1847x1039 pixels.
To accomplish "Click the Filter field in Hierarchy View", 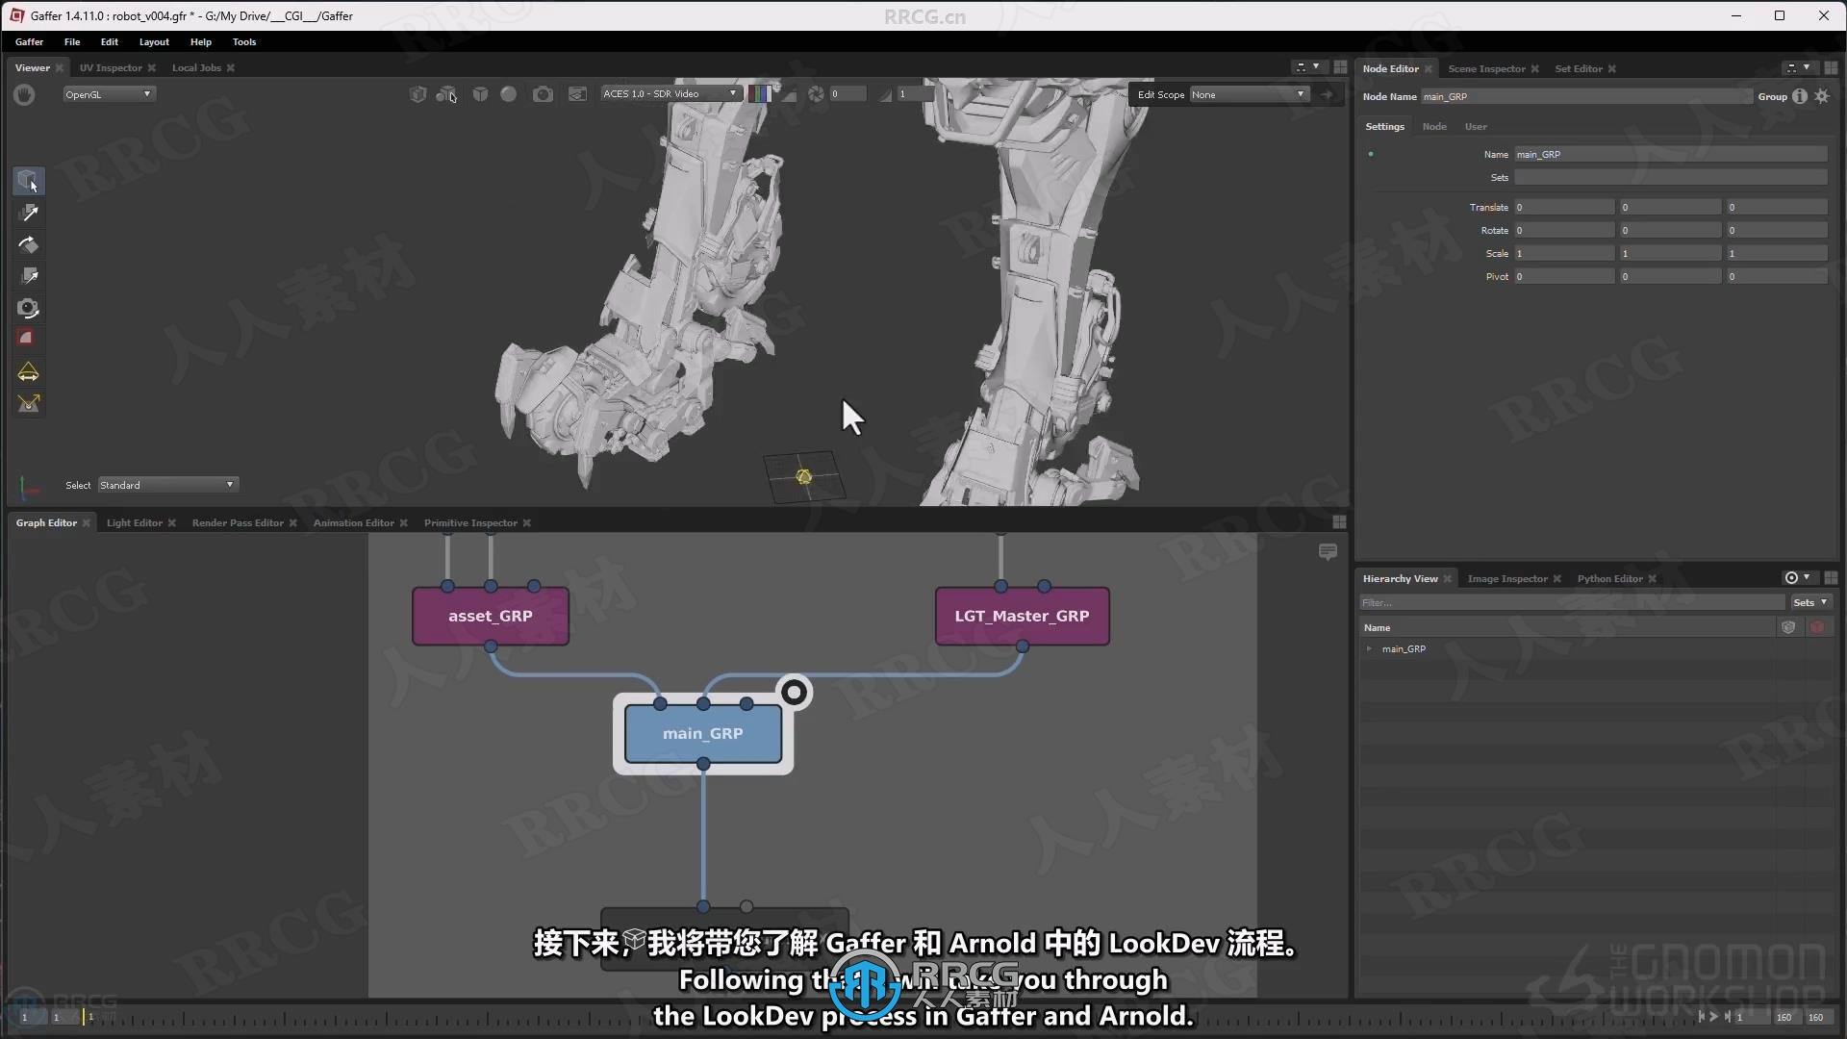I will (1572, 602).
